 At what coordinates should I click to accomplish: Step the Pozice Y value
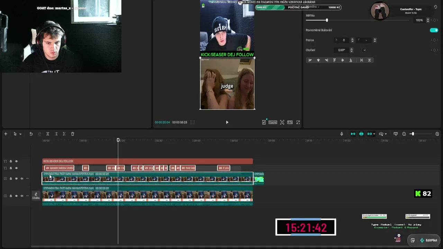point(375,40)
